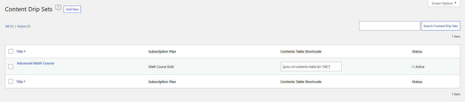This screenshot has width=465, height=102.
Task: Sort by Title in the header row
Action: [x=19, y=51]
